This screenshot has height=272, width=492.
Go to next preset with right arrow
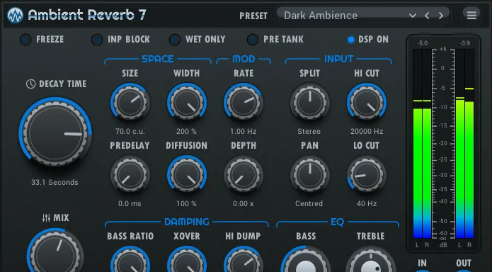[x=441, y=16]
